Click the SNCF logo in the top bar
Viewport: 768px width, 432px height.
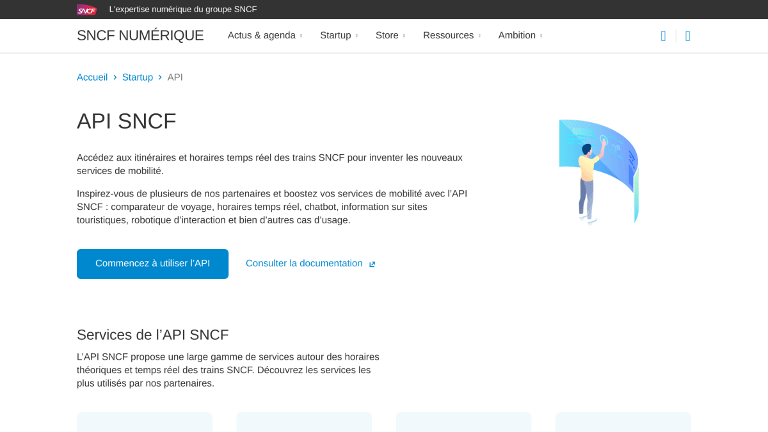tap(86, 10)
